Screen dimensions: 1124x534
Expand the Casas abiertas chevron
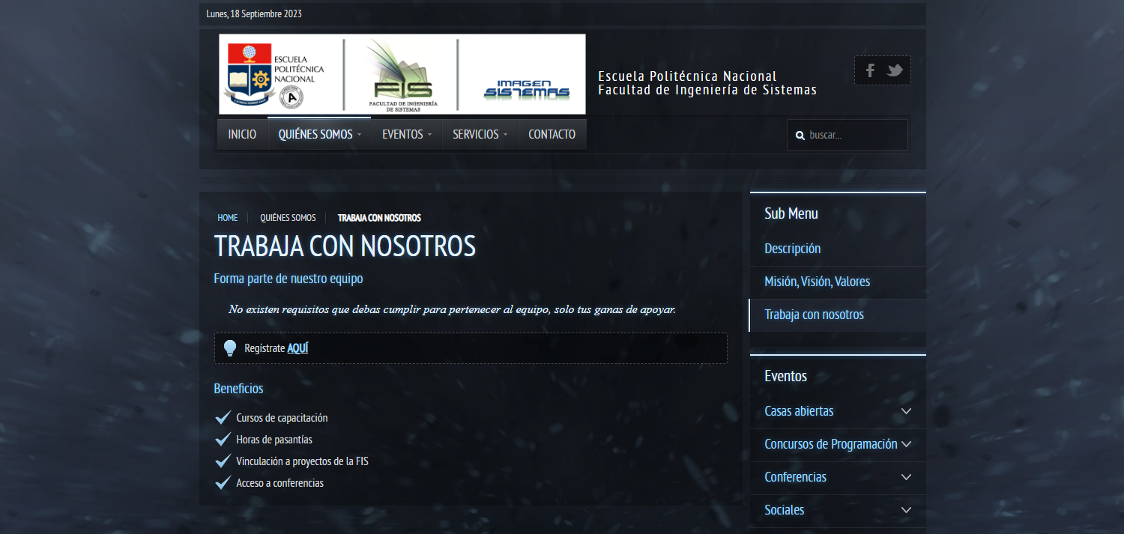(906, 411)
